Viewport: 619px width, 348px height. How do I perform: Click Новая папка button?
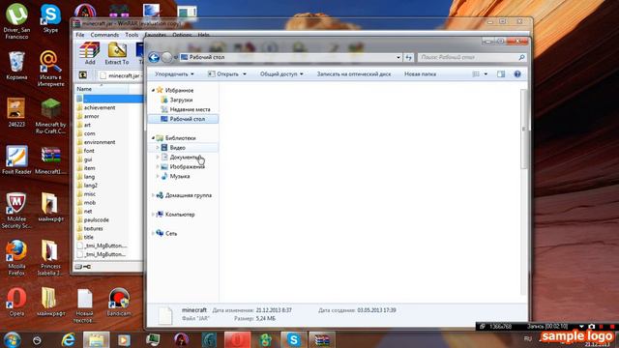[x=420, y=74]
